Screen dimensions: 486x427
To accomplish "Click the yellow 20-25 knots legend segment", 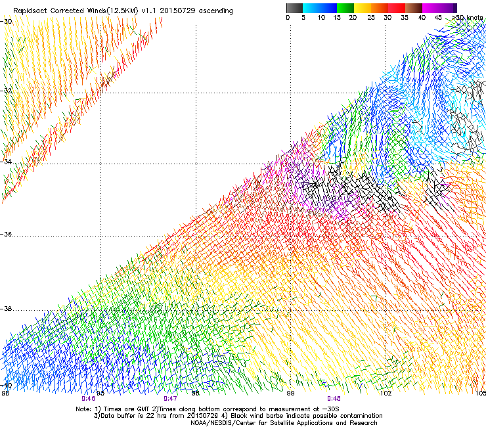I will [363, 8].
